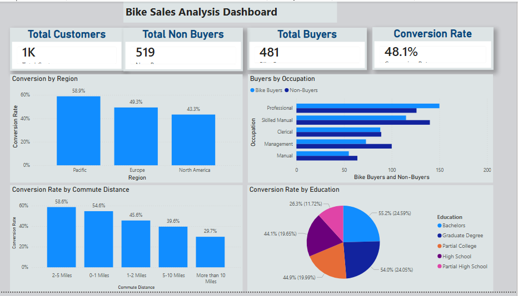This screenshot has height=296, width=518.
Task: Click the Professional Non-Buyers bar
Action: 356,111
